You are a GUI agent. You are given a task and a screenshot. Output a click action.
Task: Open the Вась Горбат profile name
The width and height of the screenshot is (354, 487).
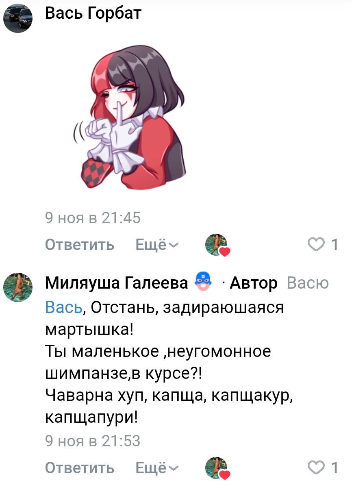(93, 13)
